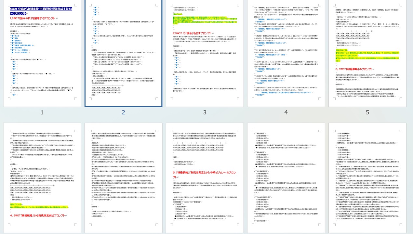This screenshot has width=413, height=234.
Task: Click red heading 4. SWOT「積極戦略」から新規事業創出プロンプト
Action: [37, 215]
